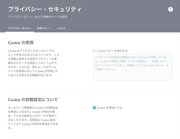
Task: Open the 準備中モード tab
Action: [44, 28]
